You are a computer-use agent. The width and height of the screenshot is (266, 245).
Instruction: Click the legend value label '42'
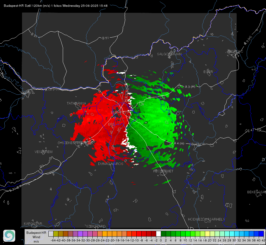point(263,240)
